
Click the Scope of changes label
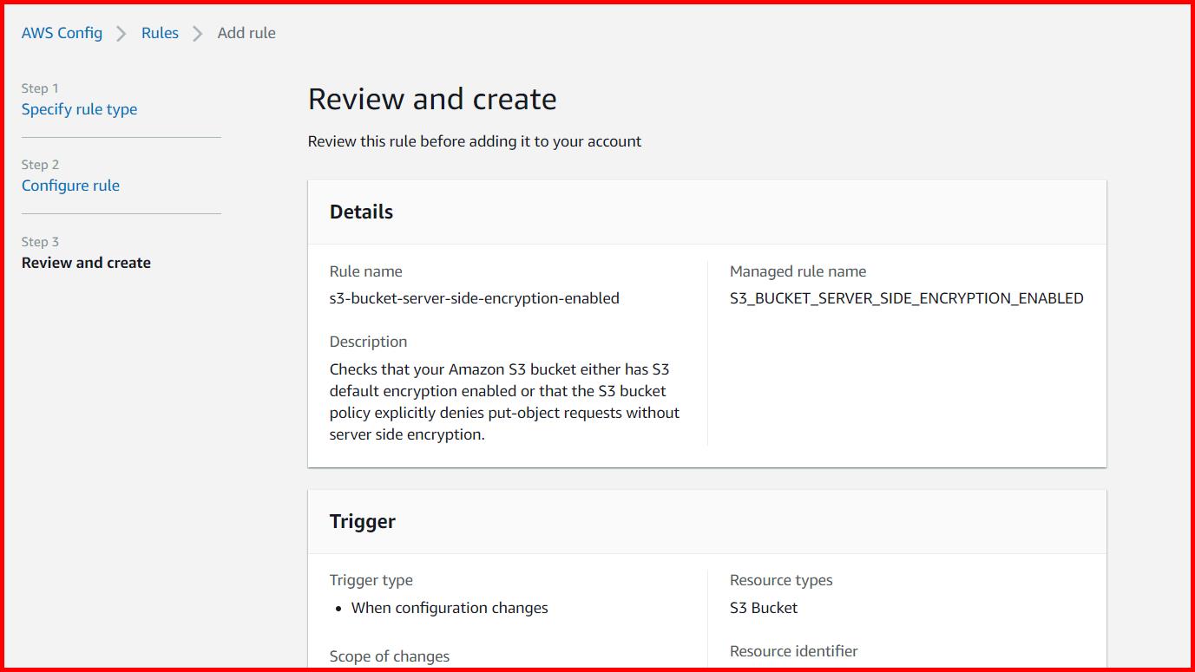[390, 656]
